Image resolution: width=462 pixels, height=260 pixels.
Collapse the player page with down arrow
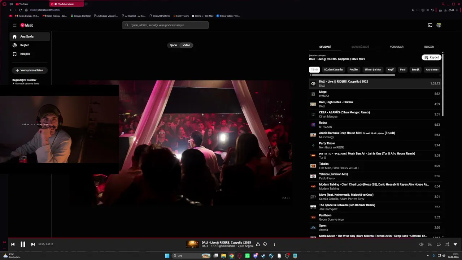point(456,244)
